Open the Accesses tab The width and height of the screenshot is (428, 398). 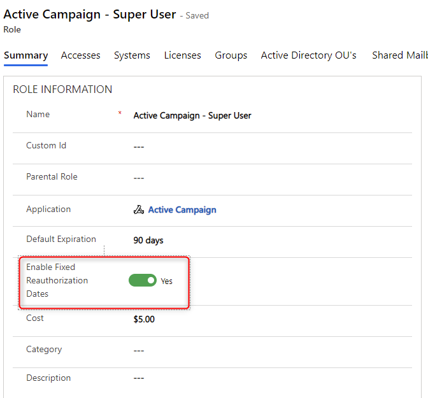point(80,55)
